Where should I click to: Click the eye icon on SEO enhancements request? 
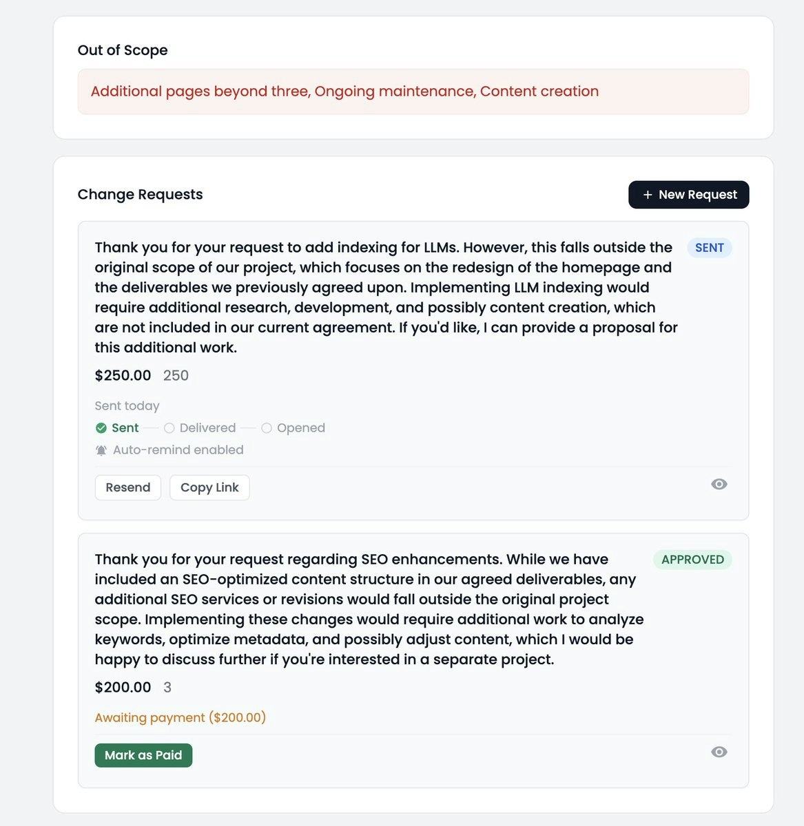[x=719, y=752]
